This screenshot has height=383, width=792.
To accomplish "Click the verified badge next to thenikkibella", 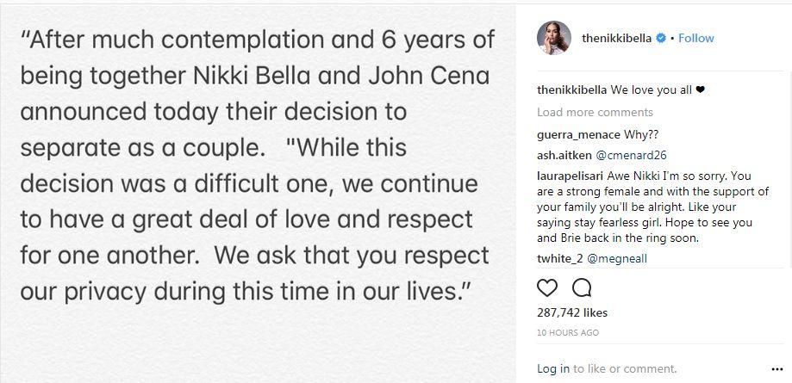I will (x=661, y=39).
